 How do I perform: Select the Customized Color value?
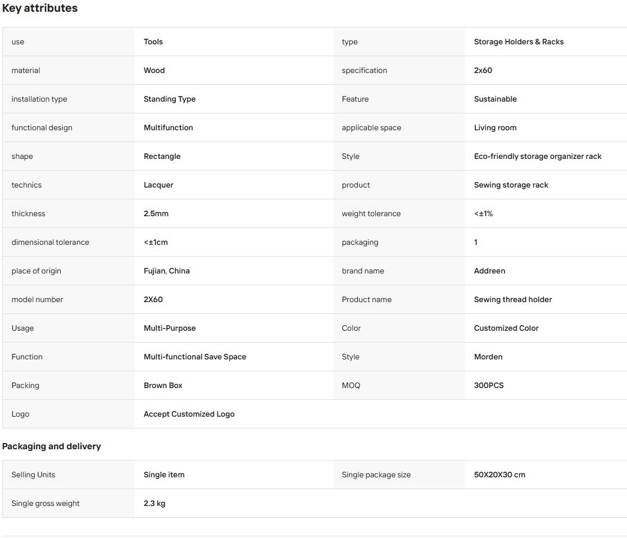[x=506, y=328]
